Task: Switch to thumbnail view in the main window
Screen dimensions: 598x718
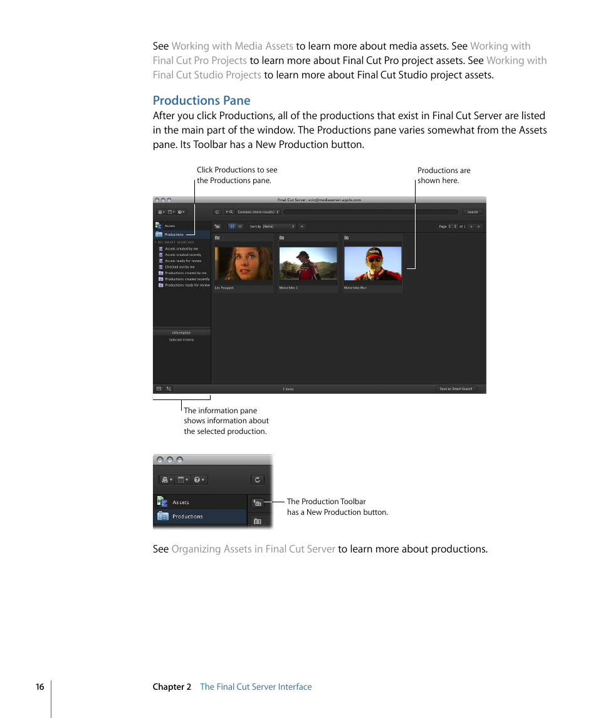Action: point(232,226)
